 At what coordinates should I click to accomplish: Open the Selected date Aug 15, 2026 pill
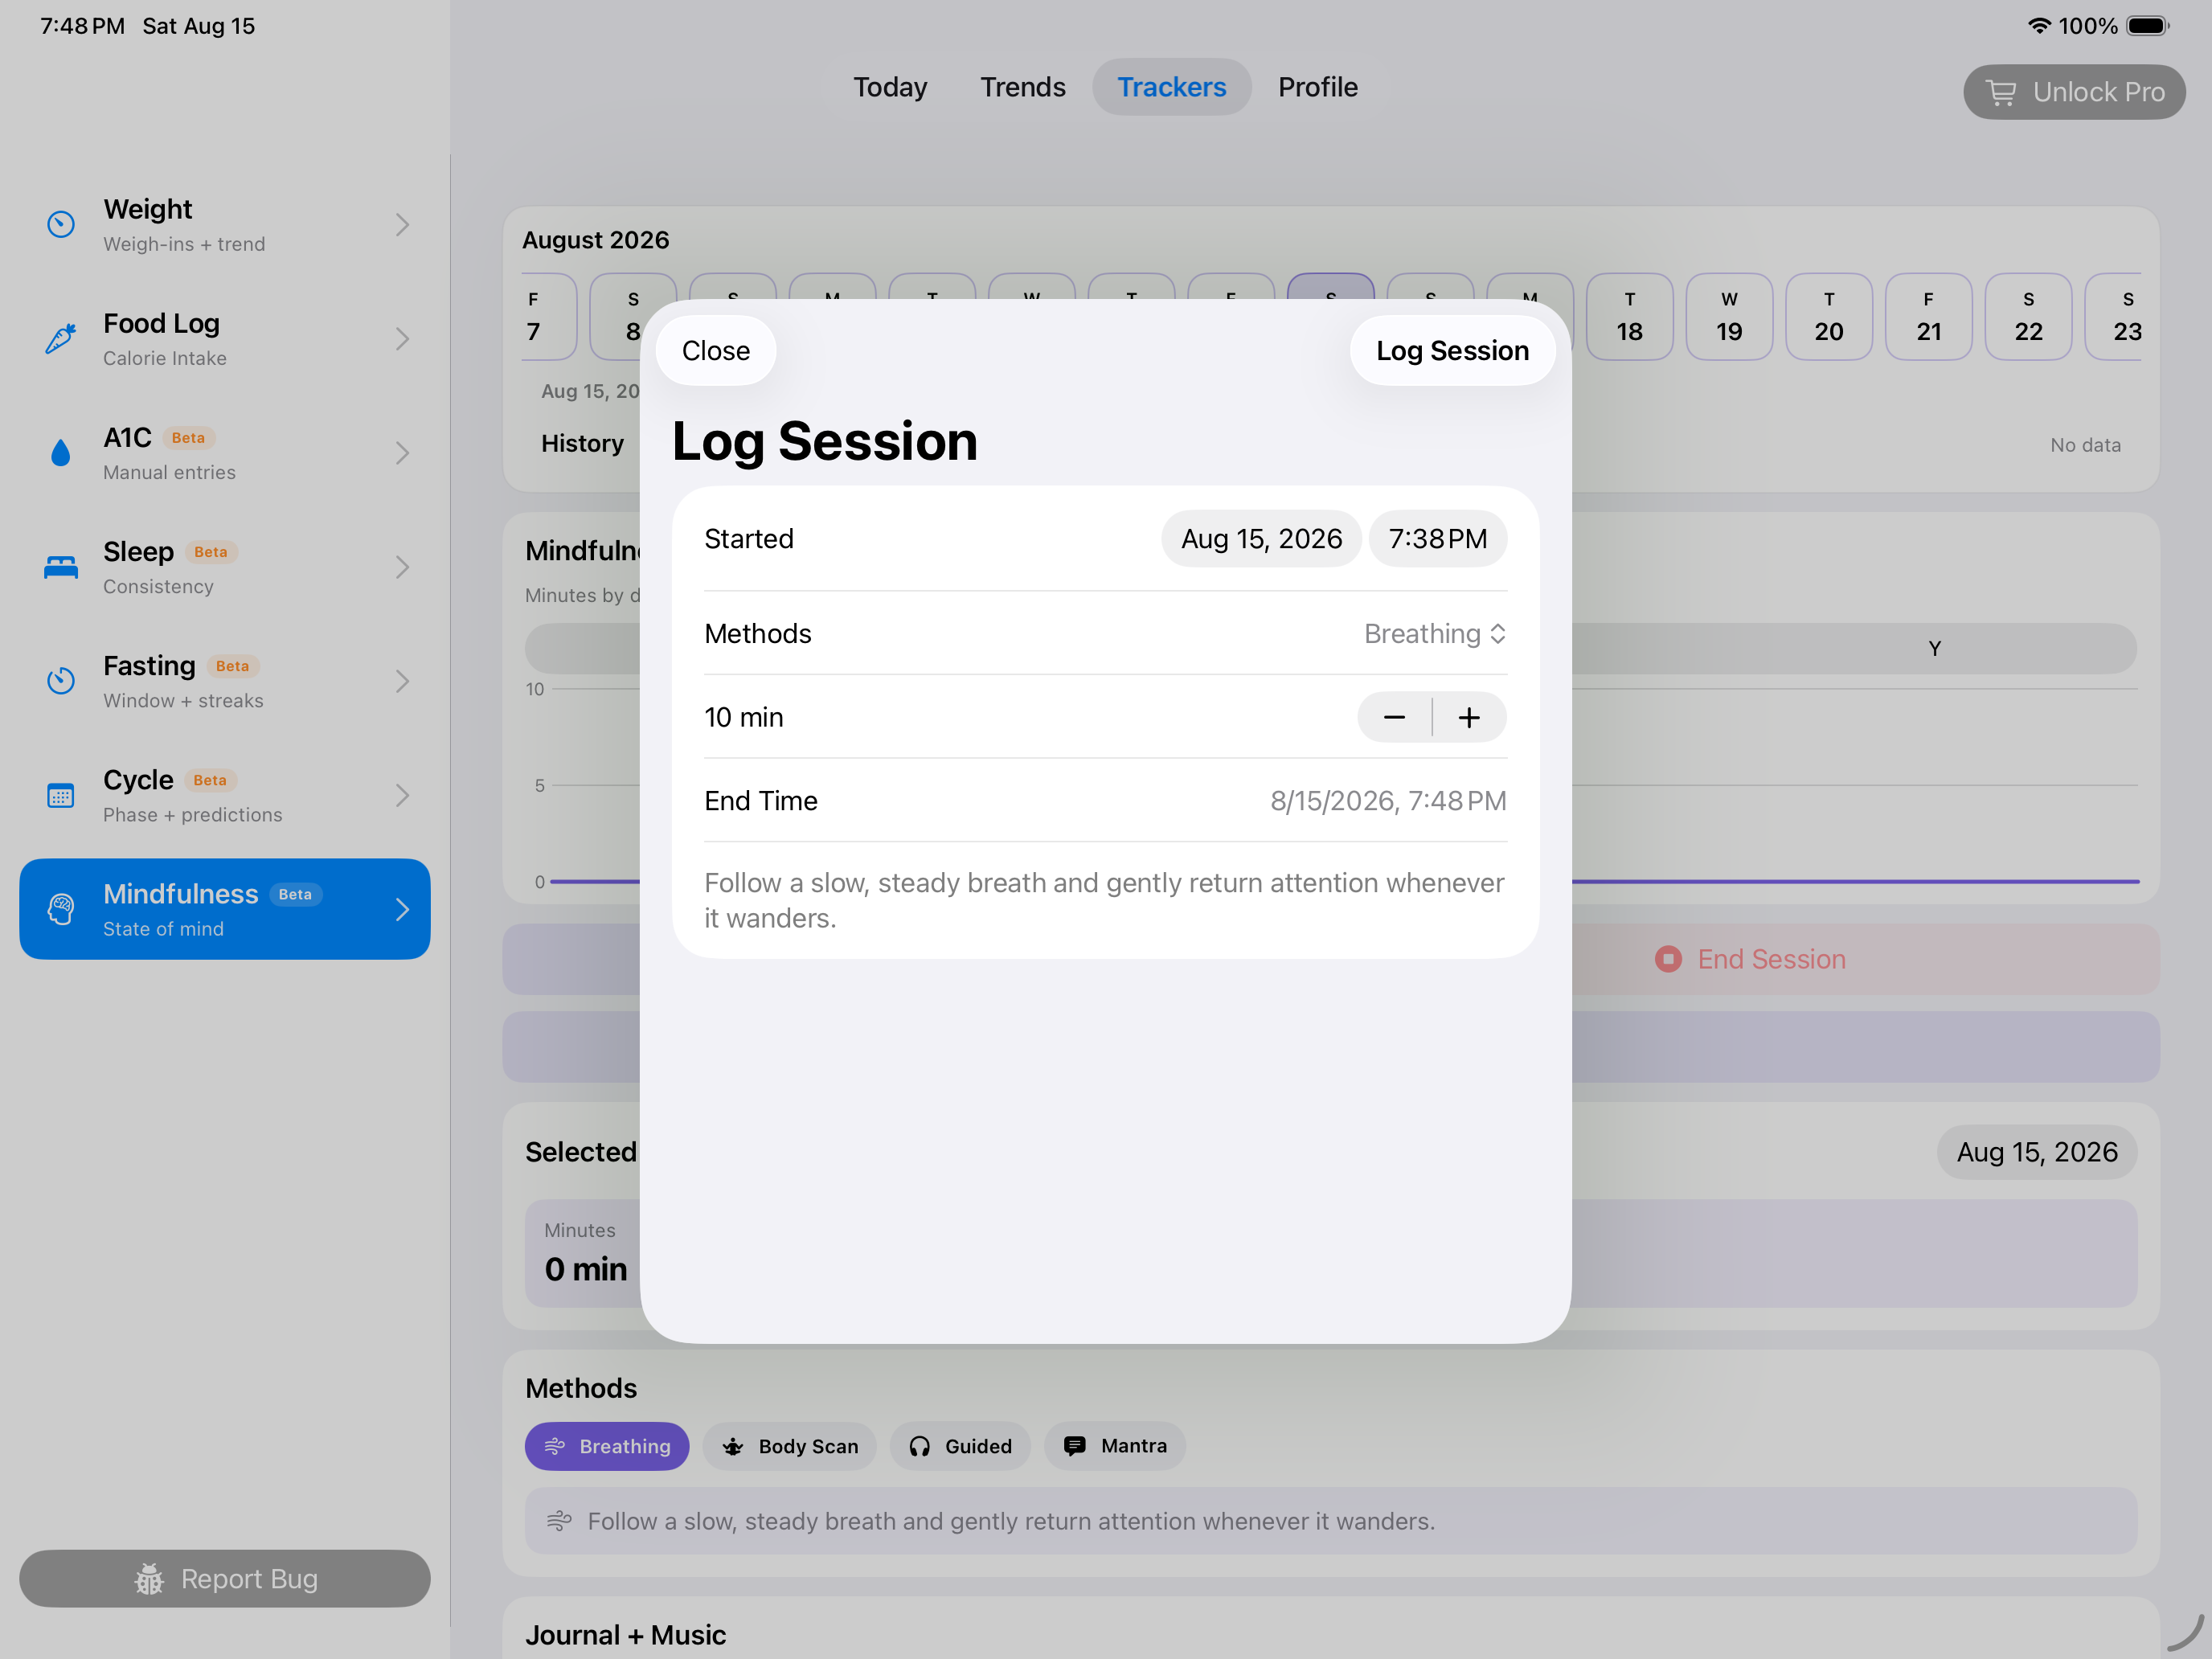tap(2037, 1152)
